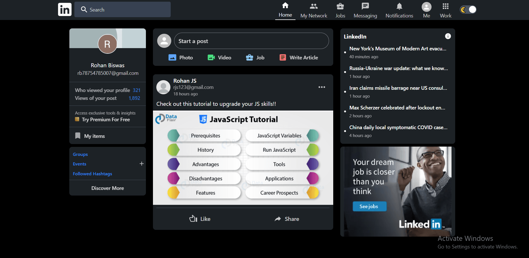Click the search magnifier icon

(84, 10)
